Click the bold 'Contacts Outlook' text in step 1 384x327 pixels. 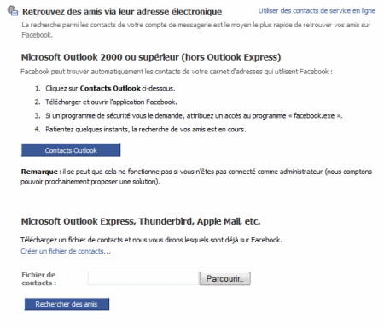[110, 88]
